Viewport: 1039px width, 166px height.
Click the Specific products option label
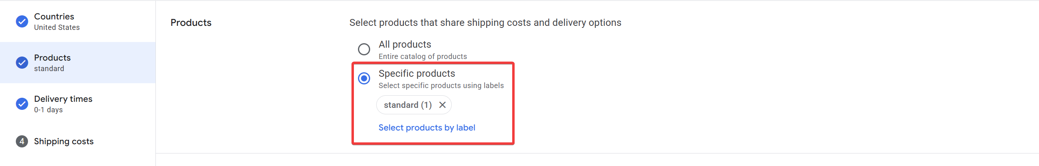[416, 74]
